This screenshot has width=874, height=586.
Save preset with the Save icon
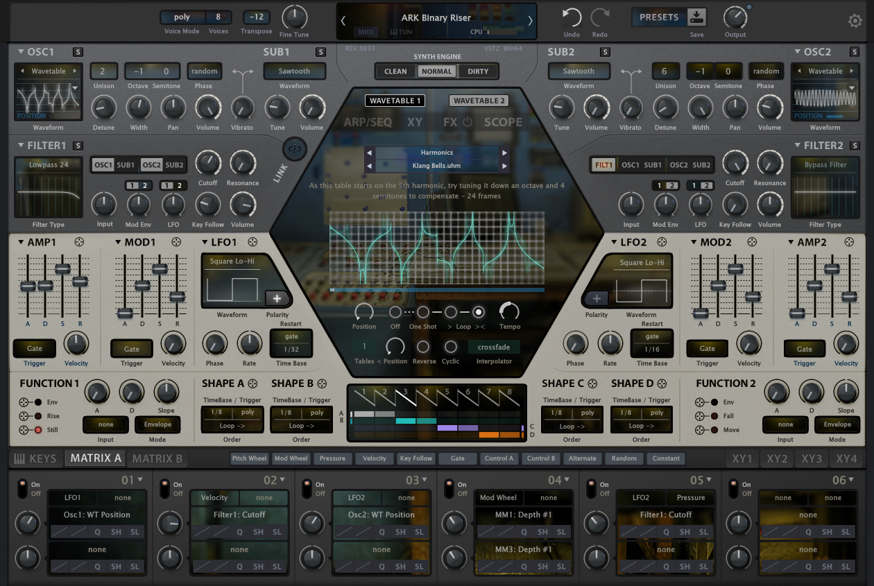696,17
